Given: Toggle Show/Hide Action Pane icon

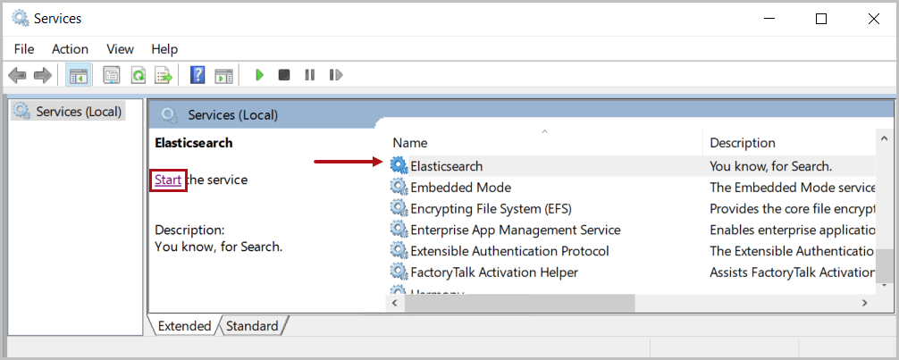Looking at the screenshot, I should coord(223,75).
